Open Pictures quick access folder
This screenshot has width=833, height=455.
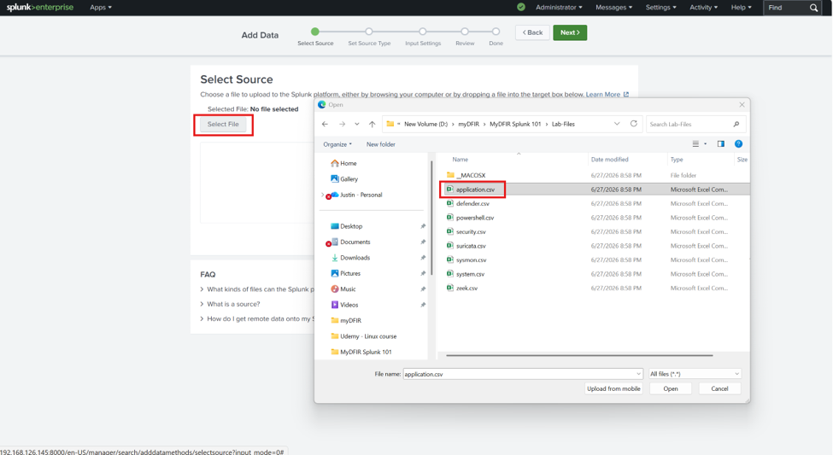345,273
